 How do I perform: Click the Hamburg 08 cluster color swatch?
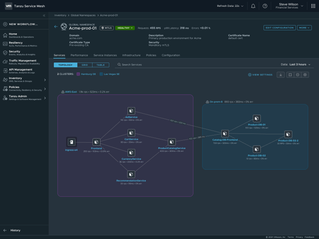pos(78,74)
